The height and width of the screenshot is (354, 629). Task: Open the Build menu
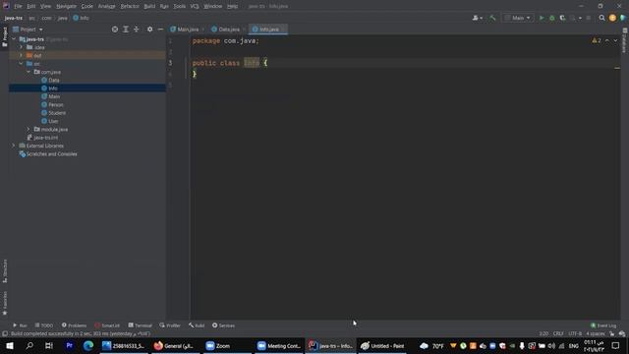[x=149, y=7]
